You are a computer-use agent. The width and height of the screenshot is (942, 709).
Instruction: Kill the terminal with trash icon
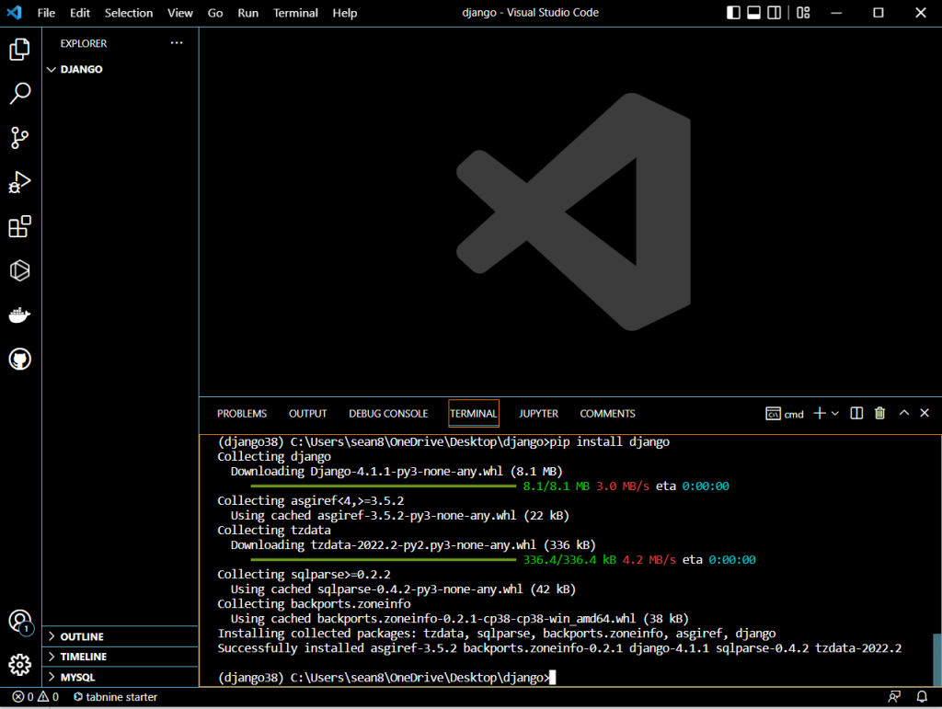pyautogui.click(x=879, y=414)
